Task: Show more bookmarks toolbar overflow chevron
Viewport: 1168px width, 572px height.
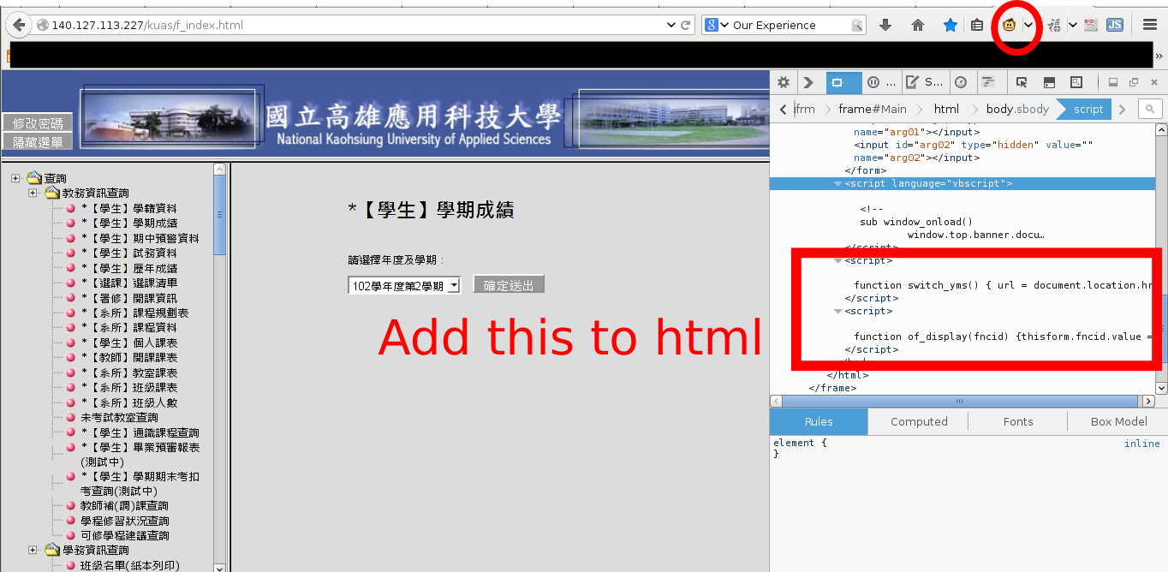Action: click(1159, 57)
